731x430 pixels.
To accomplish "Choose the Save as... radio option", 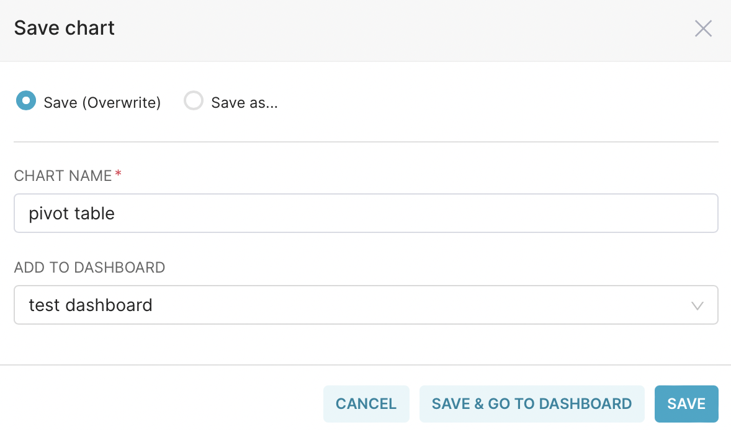I will pos(194,100).
